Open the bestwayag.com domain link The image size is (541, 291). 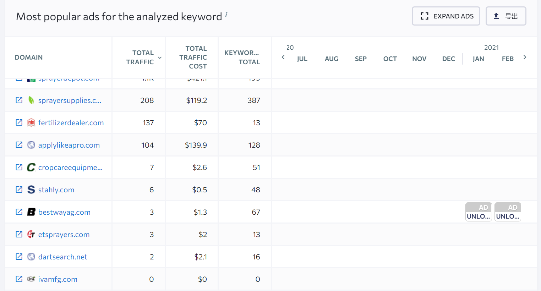pos(64,212)
